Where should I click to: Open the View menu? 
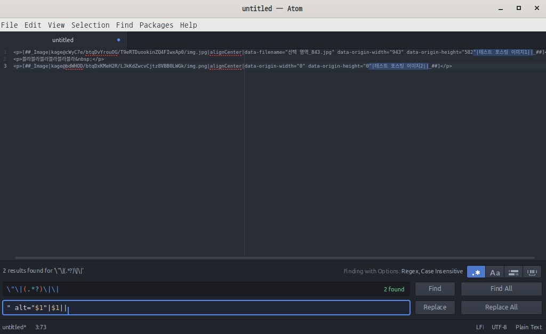pyautogui.click(x=56, y=25)
